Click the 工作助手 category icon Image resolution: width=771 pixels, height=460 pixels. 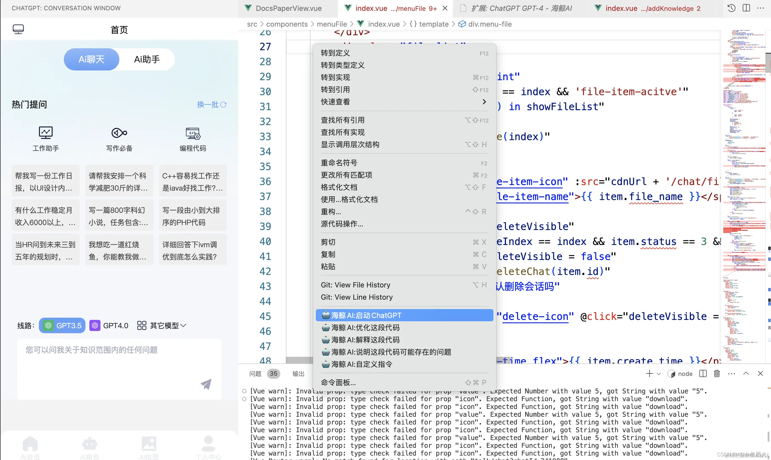point(46,133)
